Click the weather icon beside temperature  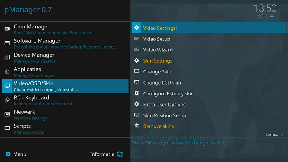pos(272,16)
